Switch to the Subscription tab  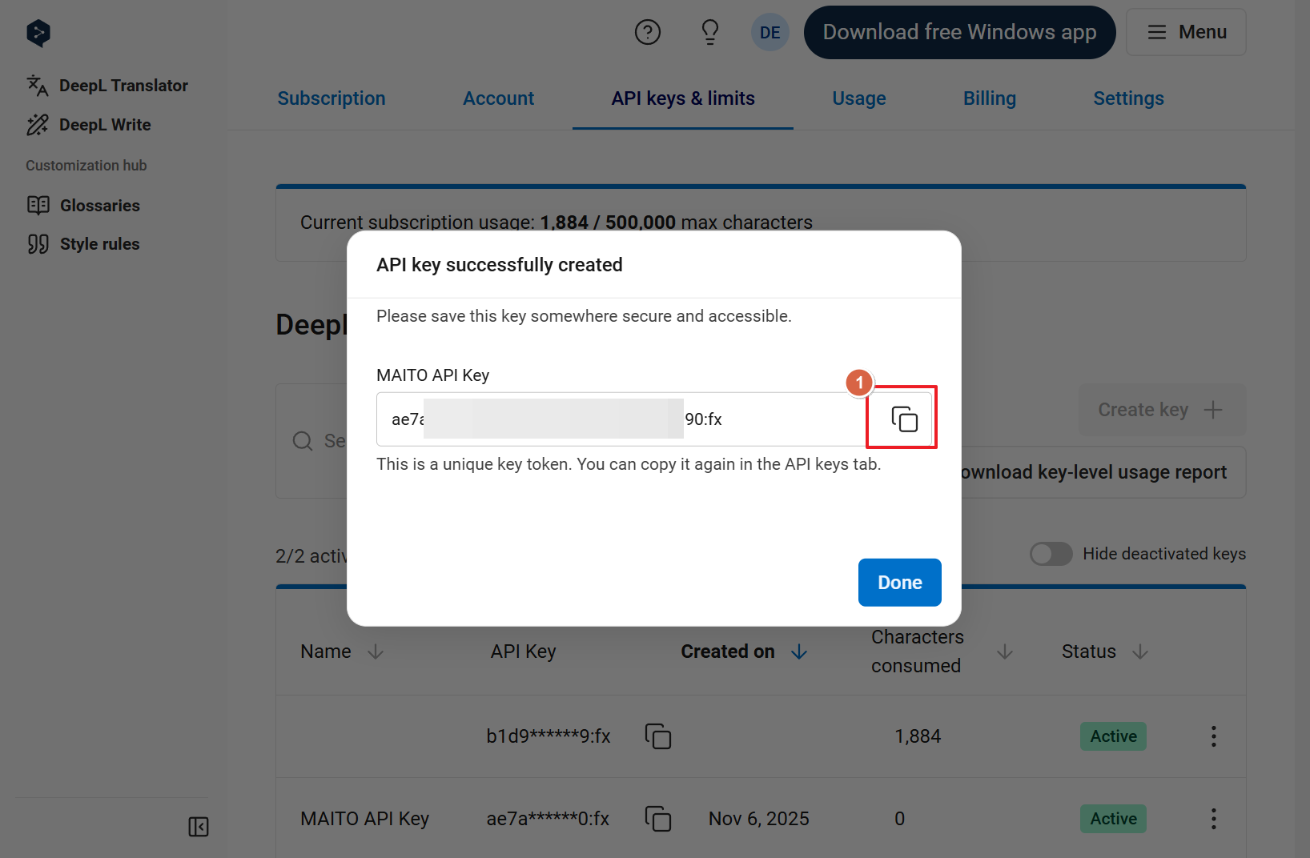pyautogui.click(x=332, y=98)
